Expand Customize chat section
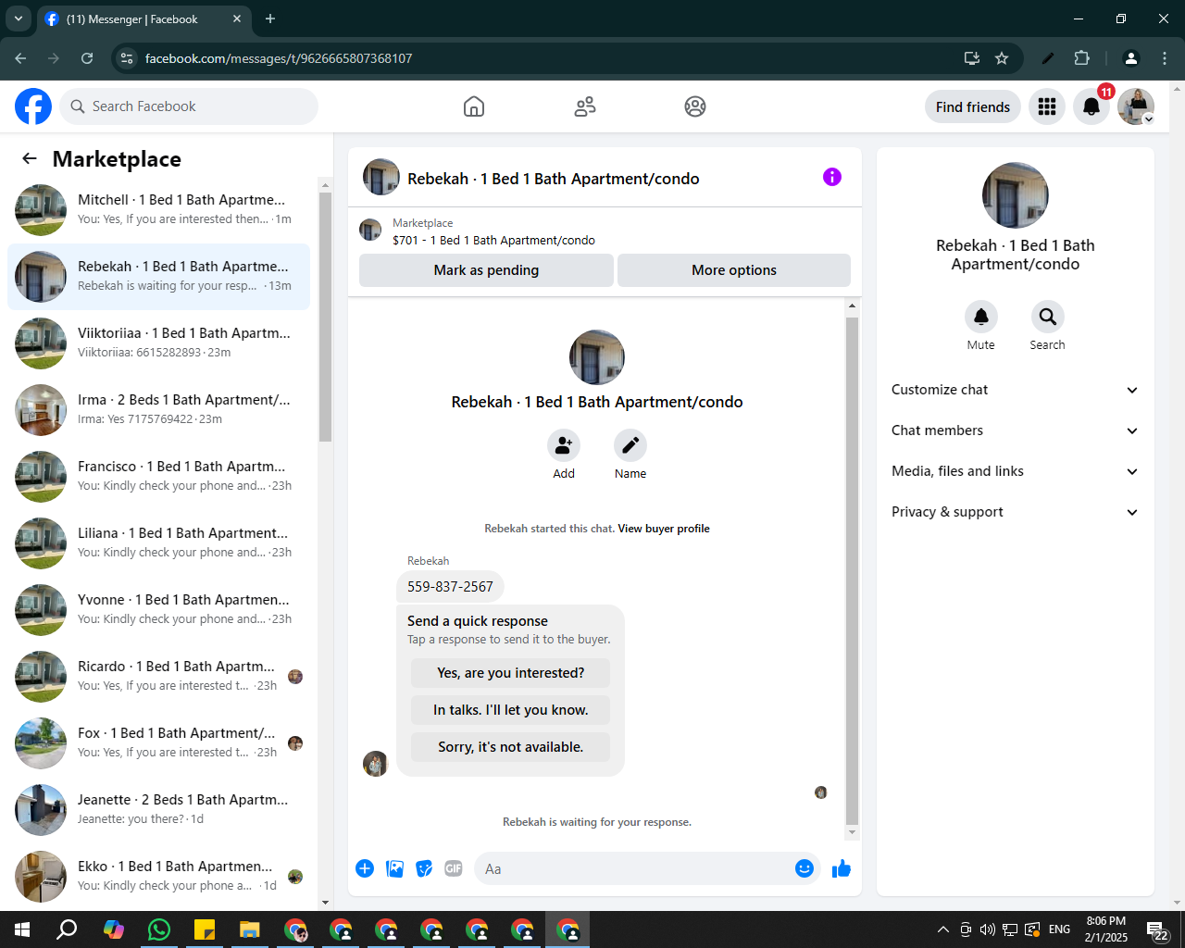The image size is (1185, 948). (x=1016, y=390)
